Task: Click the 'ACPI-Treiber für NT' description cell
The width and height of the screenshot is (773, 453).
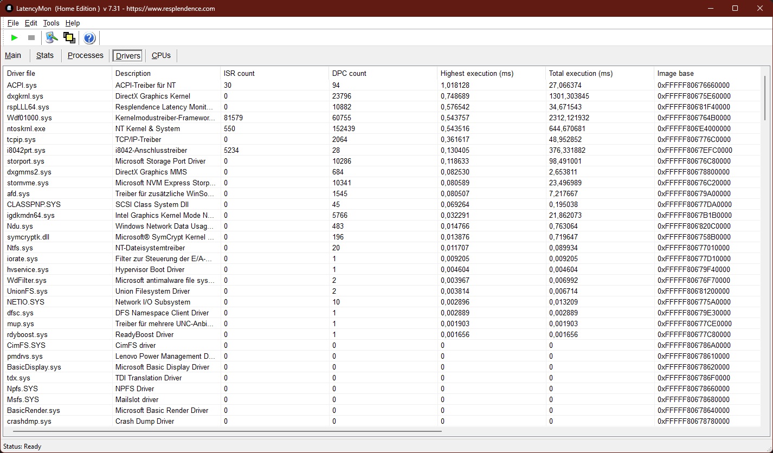Action: coord(145,85)
